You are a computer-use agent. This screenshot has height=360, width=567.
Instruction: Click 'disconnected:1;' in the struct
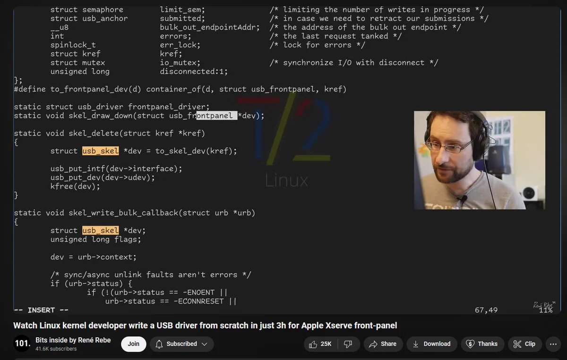pyautogui.click(x=194, y=72)
